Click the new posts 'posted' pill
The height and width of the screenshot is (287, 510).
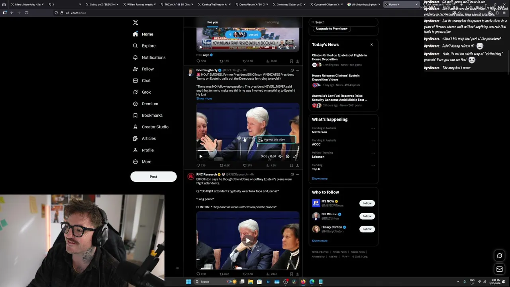(x=243, y=35)
